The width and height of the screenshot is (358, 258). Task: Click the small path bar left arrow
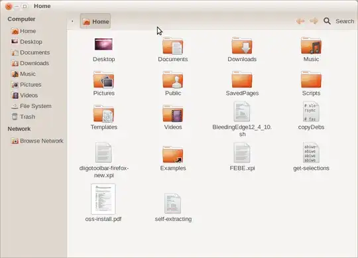(72, 21)
